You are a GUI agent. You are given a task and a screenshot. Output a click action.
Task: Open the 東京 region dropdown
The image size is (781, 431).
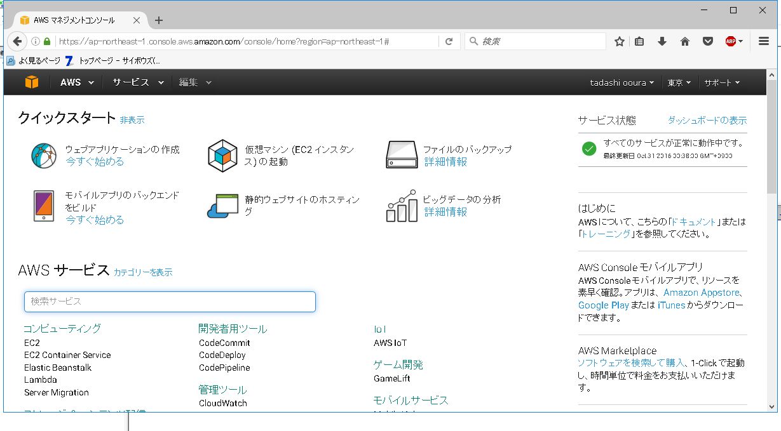pyautogui.click(x=679, y=83)
